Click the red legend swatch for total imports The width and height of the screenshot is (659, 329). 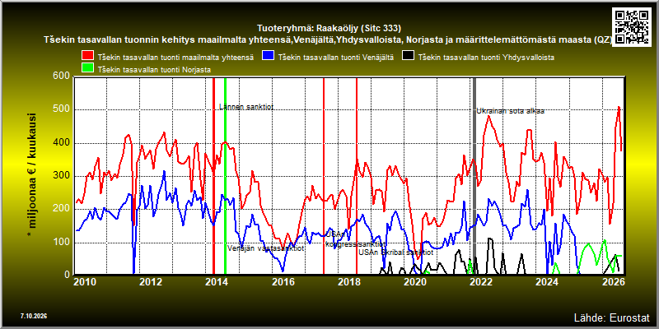point(88,56)
